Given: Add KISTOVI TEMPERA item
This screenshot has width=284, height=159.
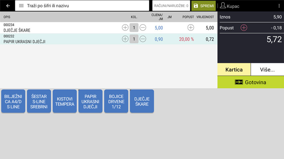Looking at the screenshot, I should [x=65, y=101].
